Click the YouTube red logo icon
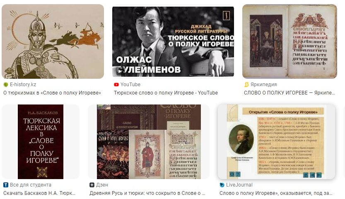345x199 pixels. tap(116, 85)
